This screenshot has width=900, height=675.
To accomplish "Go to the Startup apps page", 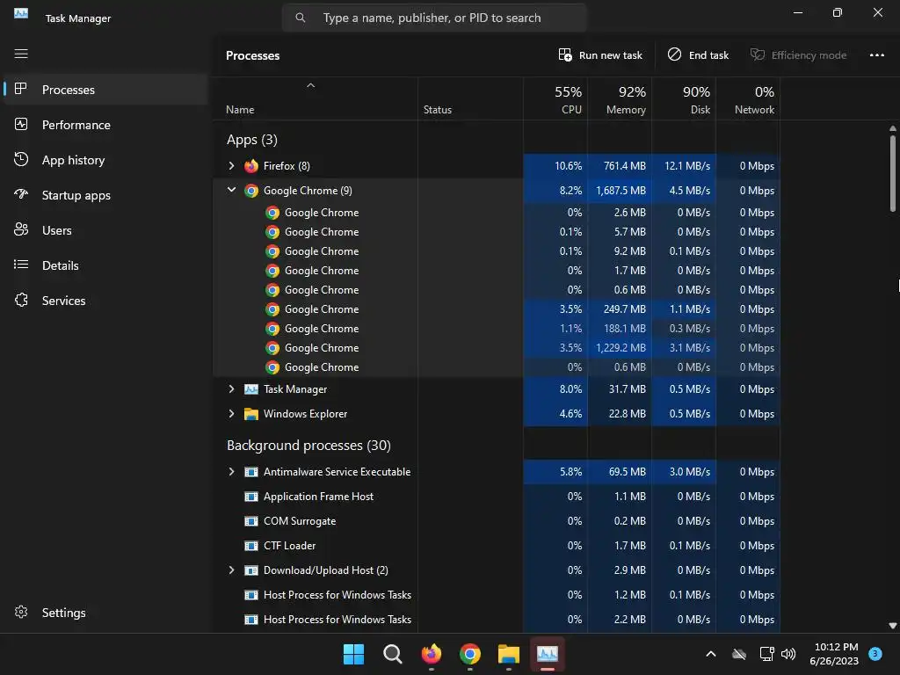I will point(105,195).
